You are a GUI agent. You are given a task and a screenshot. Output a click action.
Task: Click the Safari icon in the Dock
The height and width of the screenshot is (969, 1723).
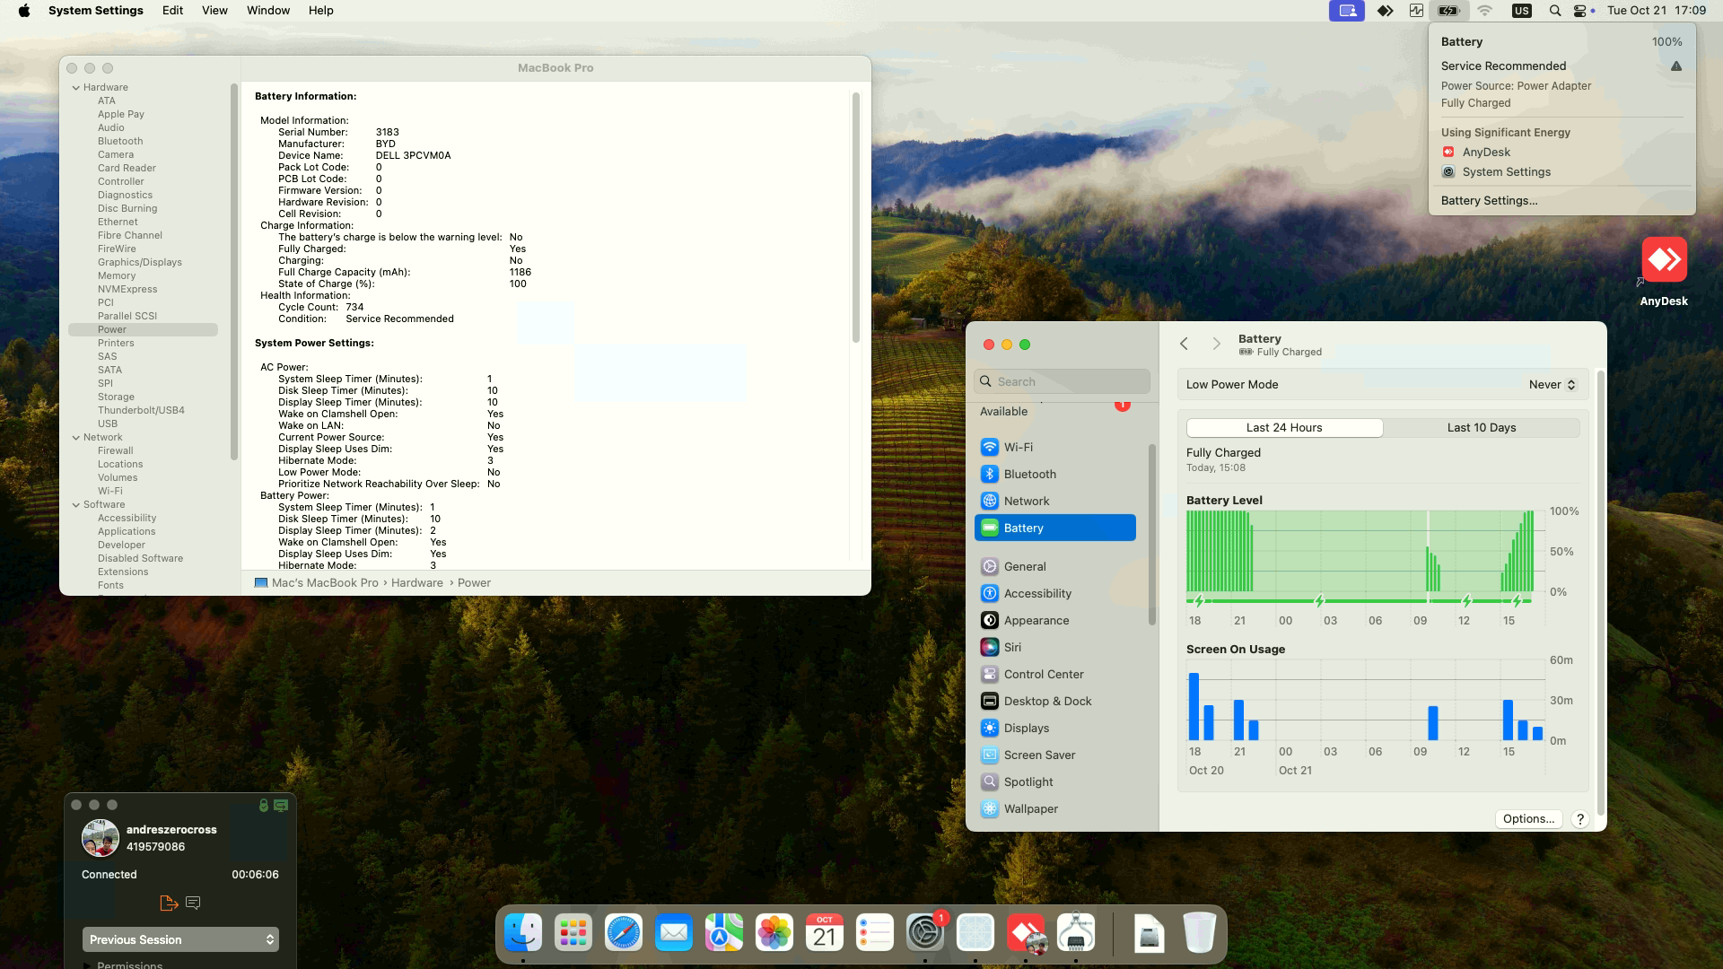pyautogui.click(x=624, y=933)
